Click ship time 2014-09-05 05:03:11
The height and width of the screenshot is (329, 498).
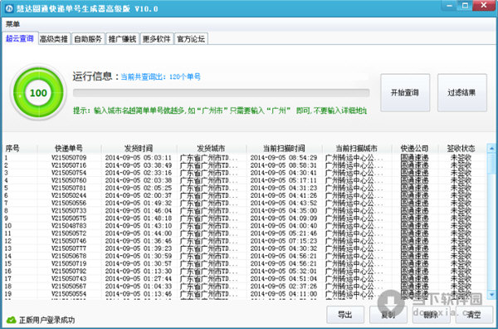point(139,158)
